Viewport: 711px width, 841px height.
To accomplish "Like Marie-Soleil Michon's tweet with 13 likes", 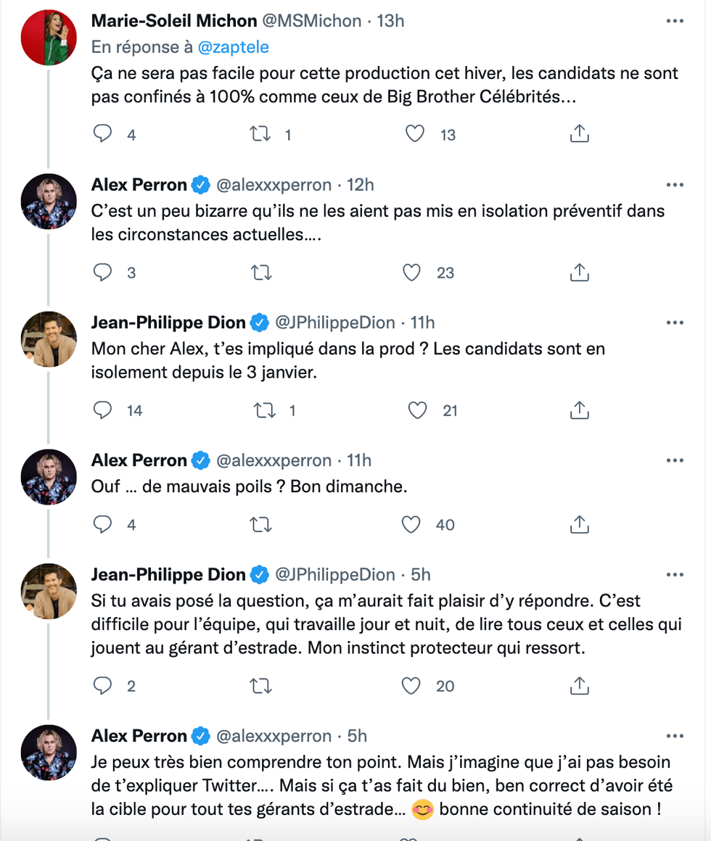I will coord(414,134).
